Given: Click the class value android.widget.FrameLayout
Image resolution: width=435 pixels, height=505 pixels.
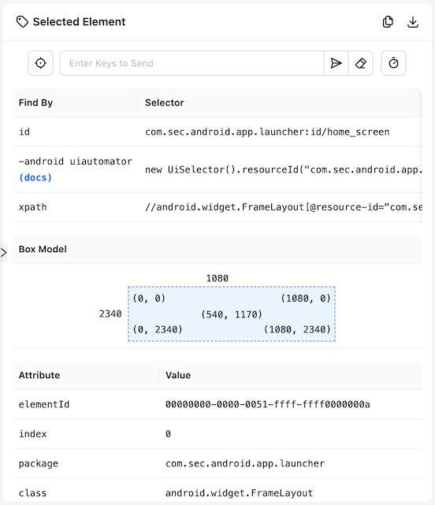Looking at the screenshot, I should pos(239,493).
